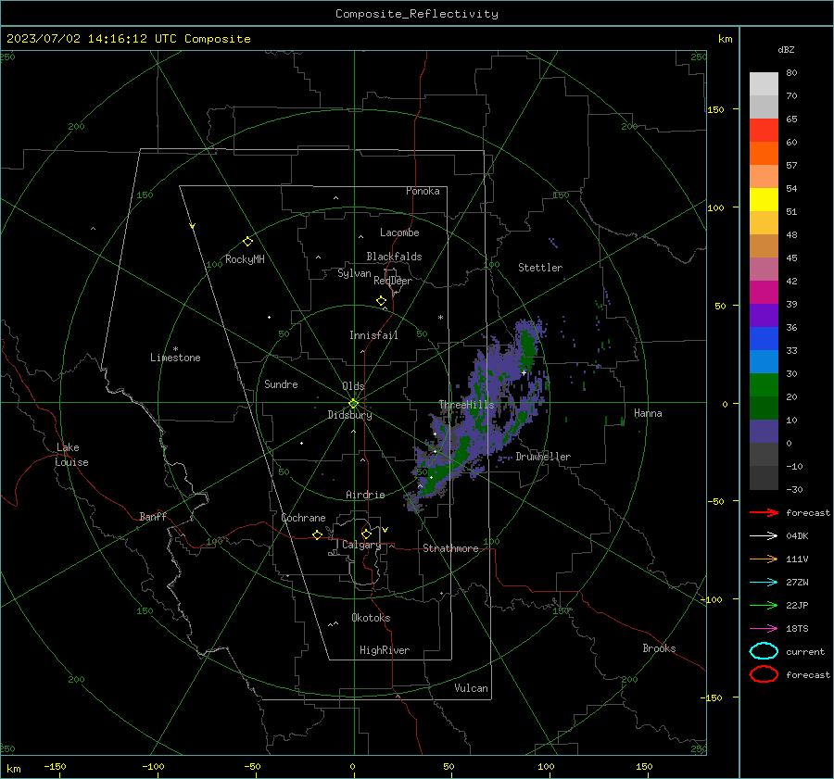The height and width of the screenshot is (779, 834).
Task: Click the white cross inside the radar echo
Action: point(524,372)
